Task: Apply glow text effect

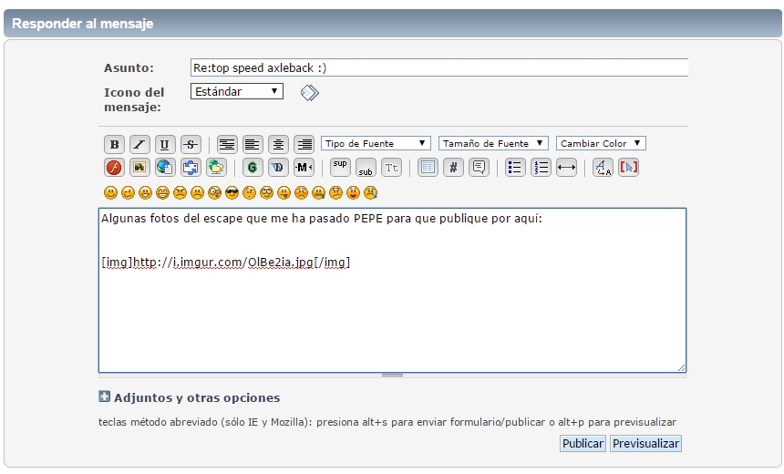Action: [x=253, y=168]
